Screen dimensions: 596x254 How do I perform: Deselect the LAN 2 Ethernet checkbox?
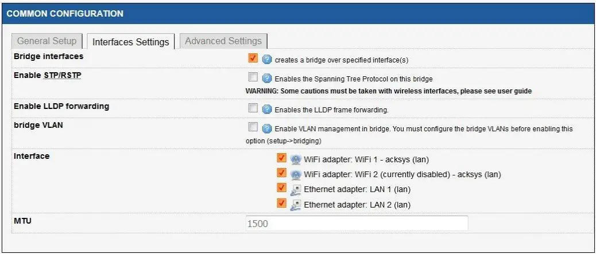281,203
